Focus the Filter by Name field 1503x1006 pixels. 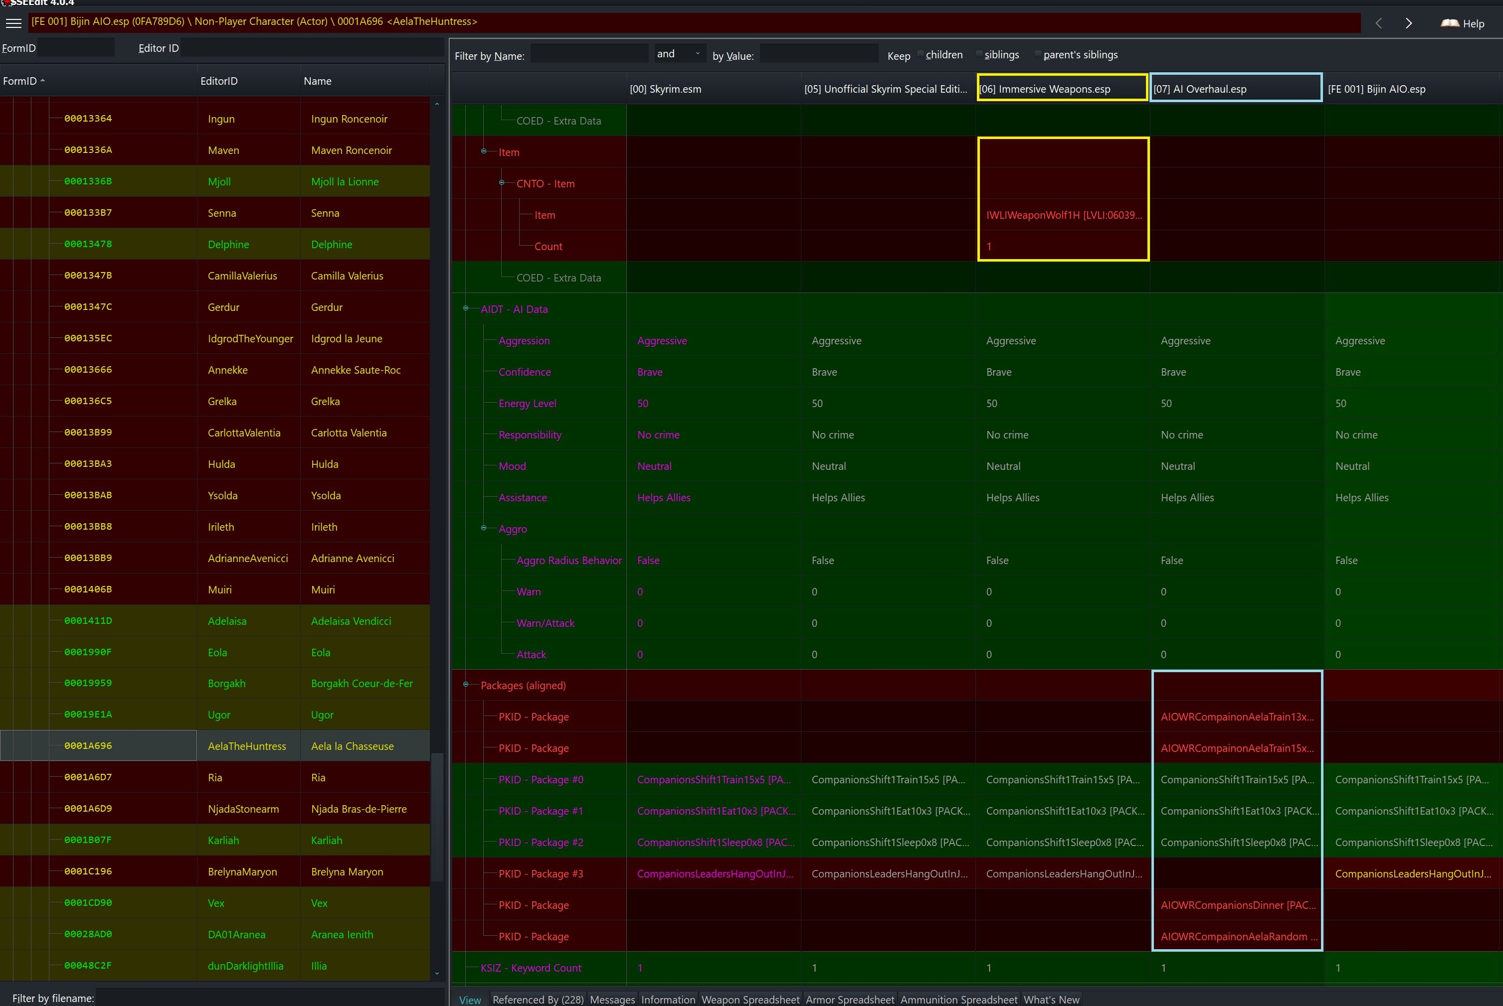pos(589,54)
